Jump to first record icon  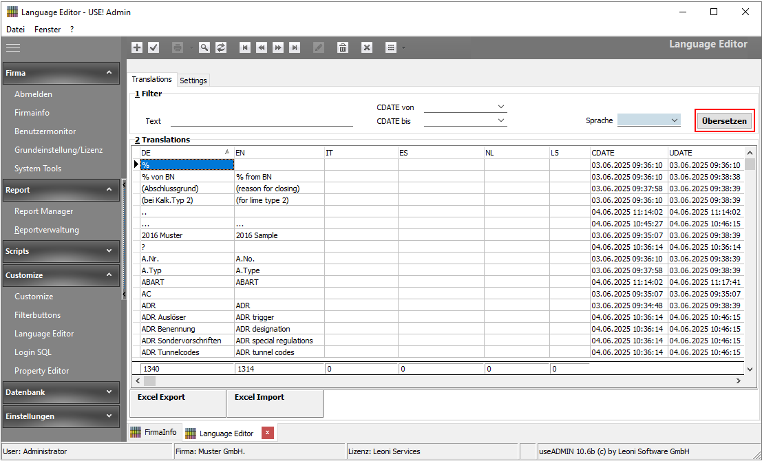pyautogui.click(x=245, y=47)
